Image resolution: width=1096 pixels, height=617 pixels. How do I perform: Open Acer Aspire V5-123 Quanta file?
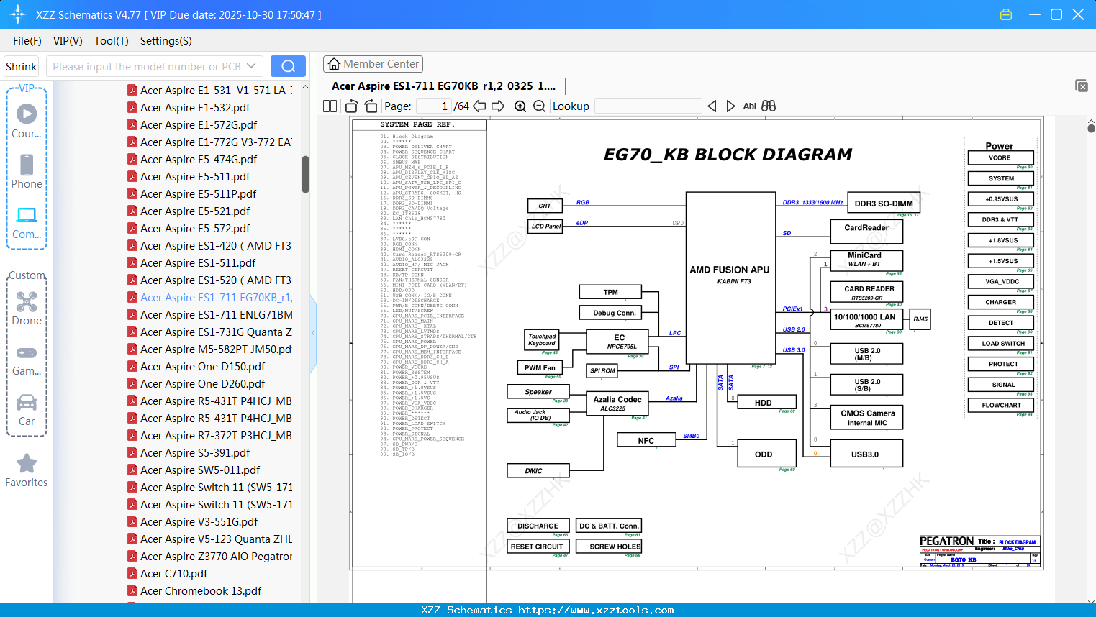(209, 539)
